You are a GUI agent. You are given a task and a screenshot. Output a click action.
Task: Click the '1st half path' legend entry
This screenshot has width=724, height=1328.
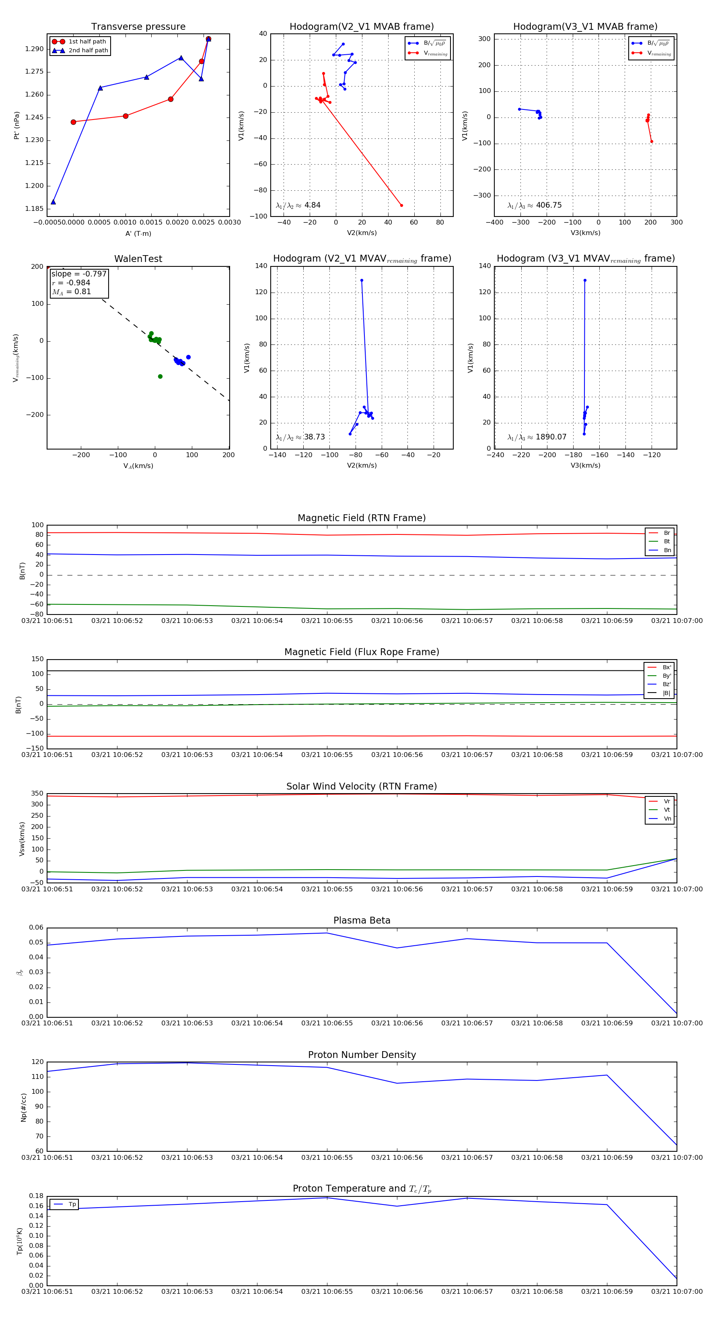(80, 42)
